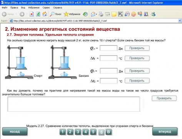The image size is (182, 139).
Task: Go to page 4 button
Action: tap(85, 132)
